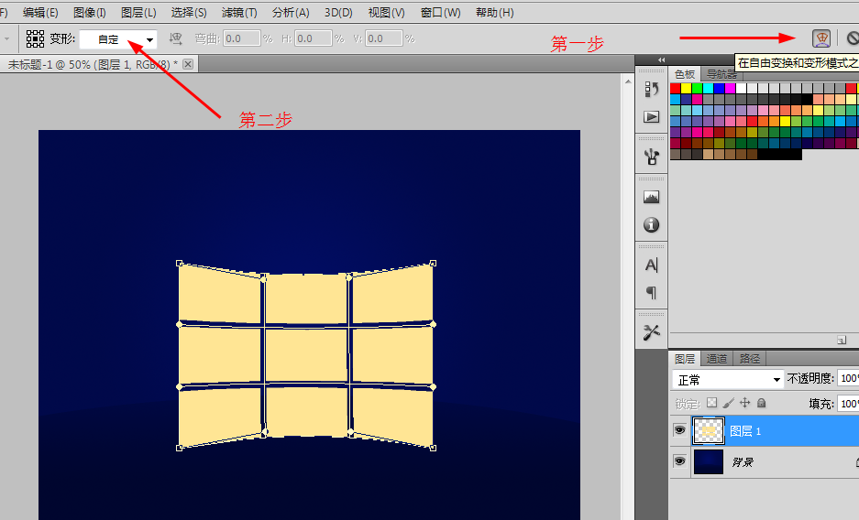Click the 图层 1 layer name
The width and height of the screenshot is (859, 520).
(745, 431)
